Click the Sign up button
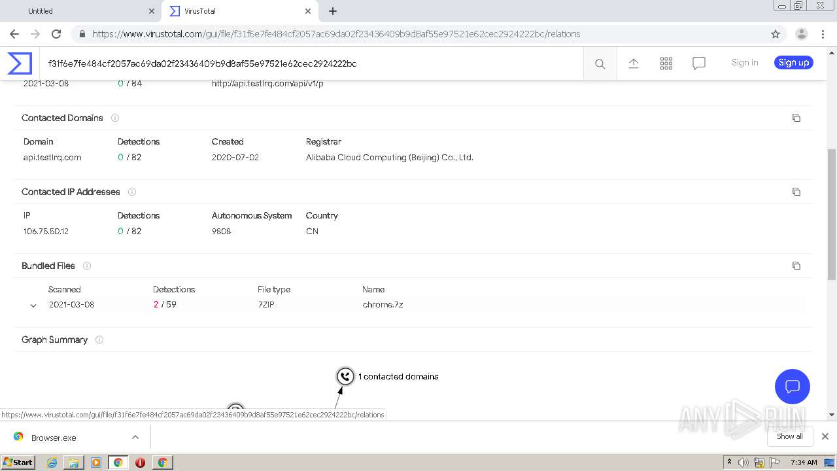The image size is (837, 471). click(794, 63)
